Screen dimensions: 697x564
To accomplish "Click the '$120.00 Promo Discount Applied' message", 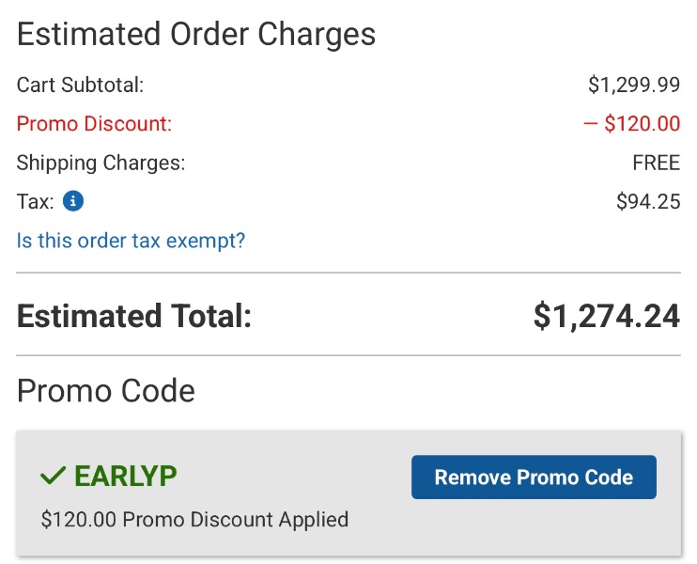I will point(194,519).
